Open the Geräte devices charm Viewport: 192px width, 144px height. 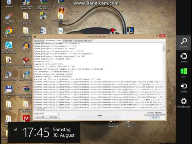point(184,88)
